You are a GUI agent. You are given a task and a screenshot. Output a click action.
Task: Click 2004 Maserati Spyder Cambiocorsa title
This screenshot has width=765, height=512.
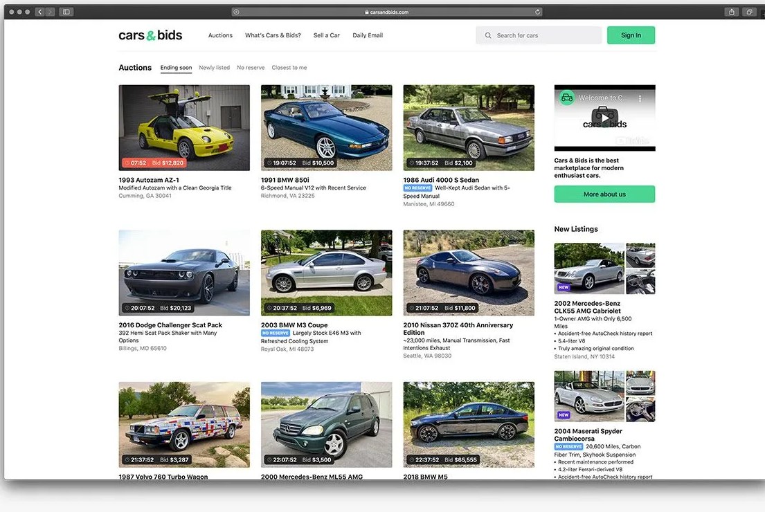pos(588,435)
